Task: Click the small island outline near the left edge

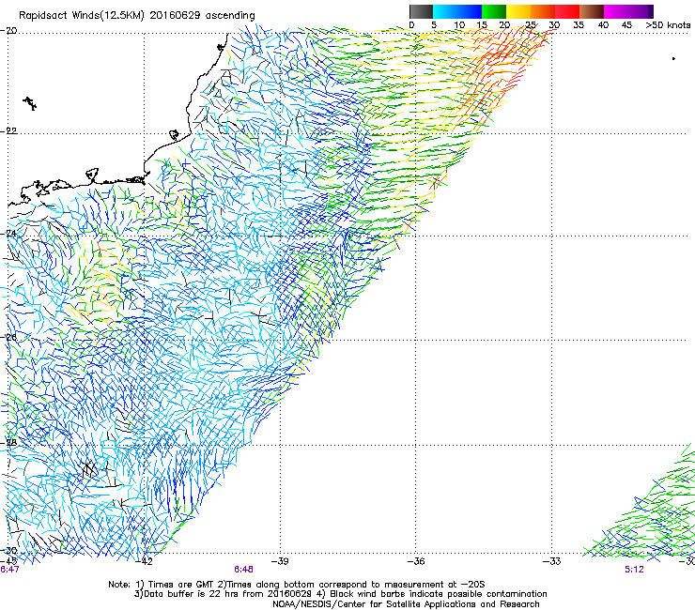Action: (30, 103)
